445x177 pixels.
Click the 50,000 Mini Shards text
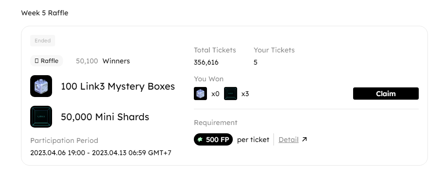105,117
